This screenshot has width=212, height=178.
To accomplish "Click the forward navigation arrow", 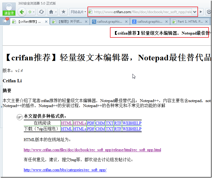I will (30, 12).
